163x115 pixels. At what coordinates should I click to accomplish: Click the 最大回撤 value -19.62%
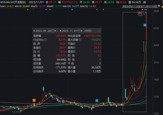95,40
